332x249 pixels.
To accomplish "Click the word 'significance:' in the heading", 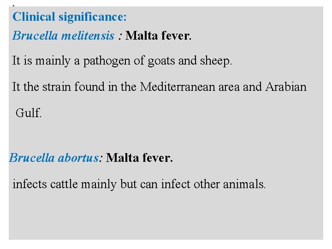I will [x=92, y=17].
